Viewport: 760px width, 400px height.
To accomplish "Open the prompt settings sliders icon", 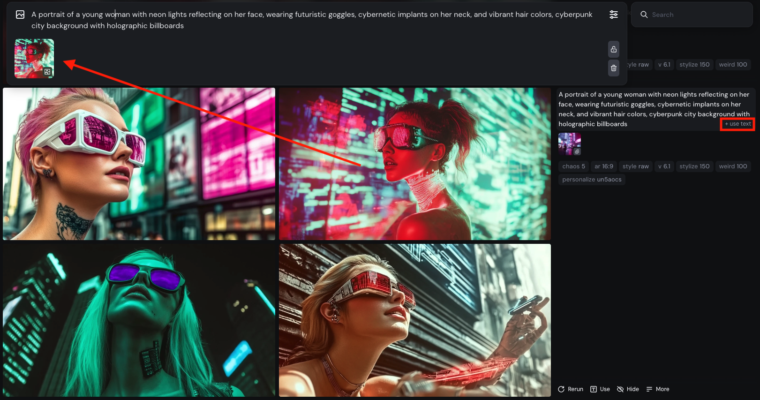I will coord(613,15).
